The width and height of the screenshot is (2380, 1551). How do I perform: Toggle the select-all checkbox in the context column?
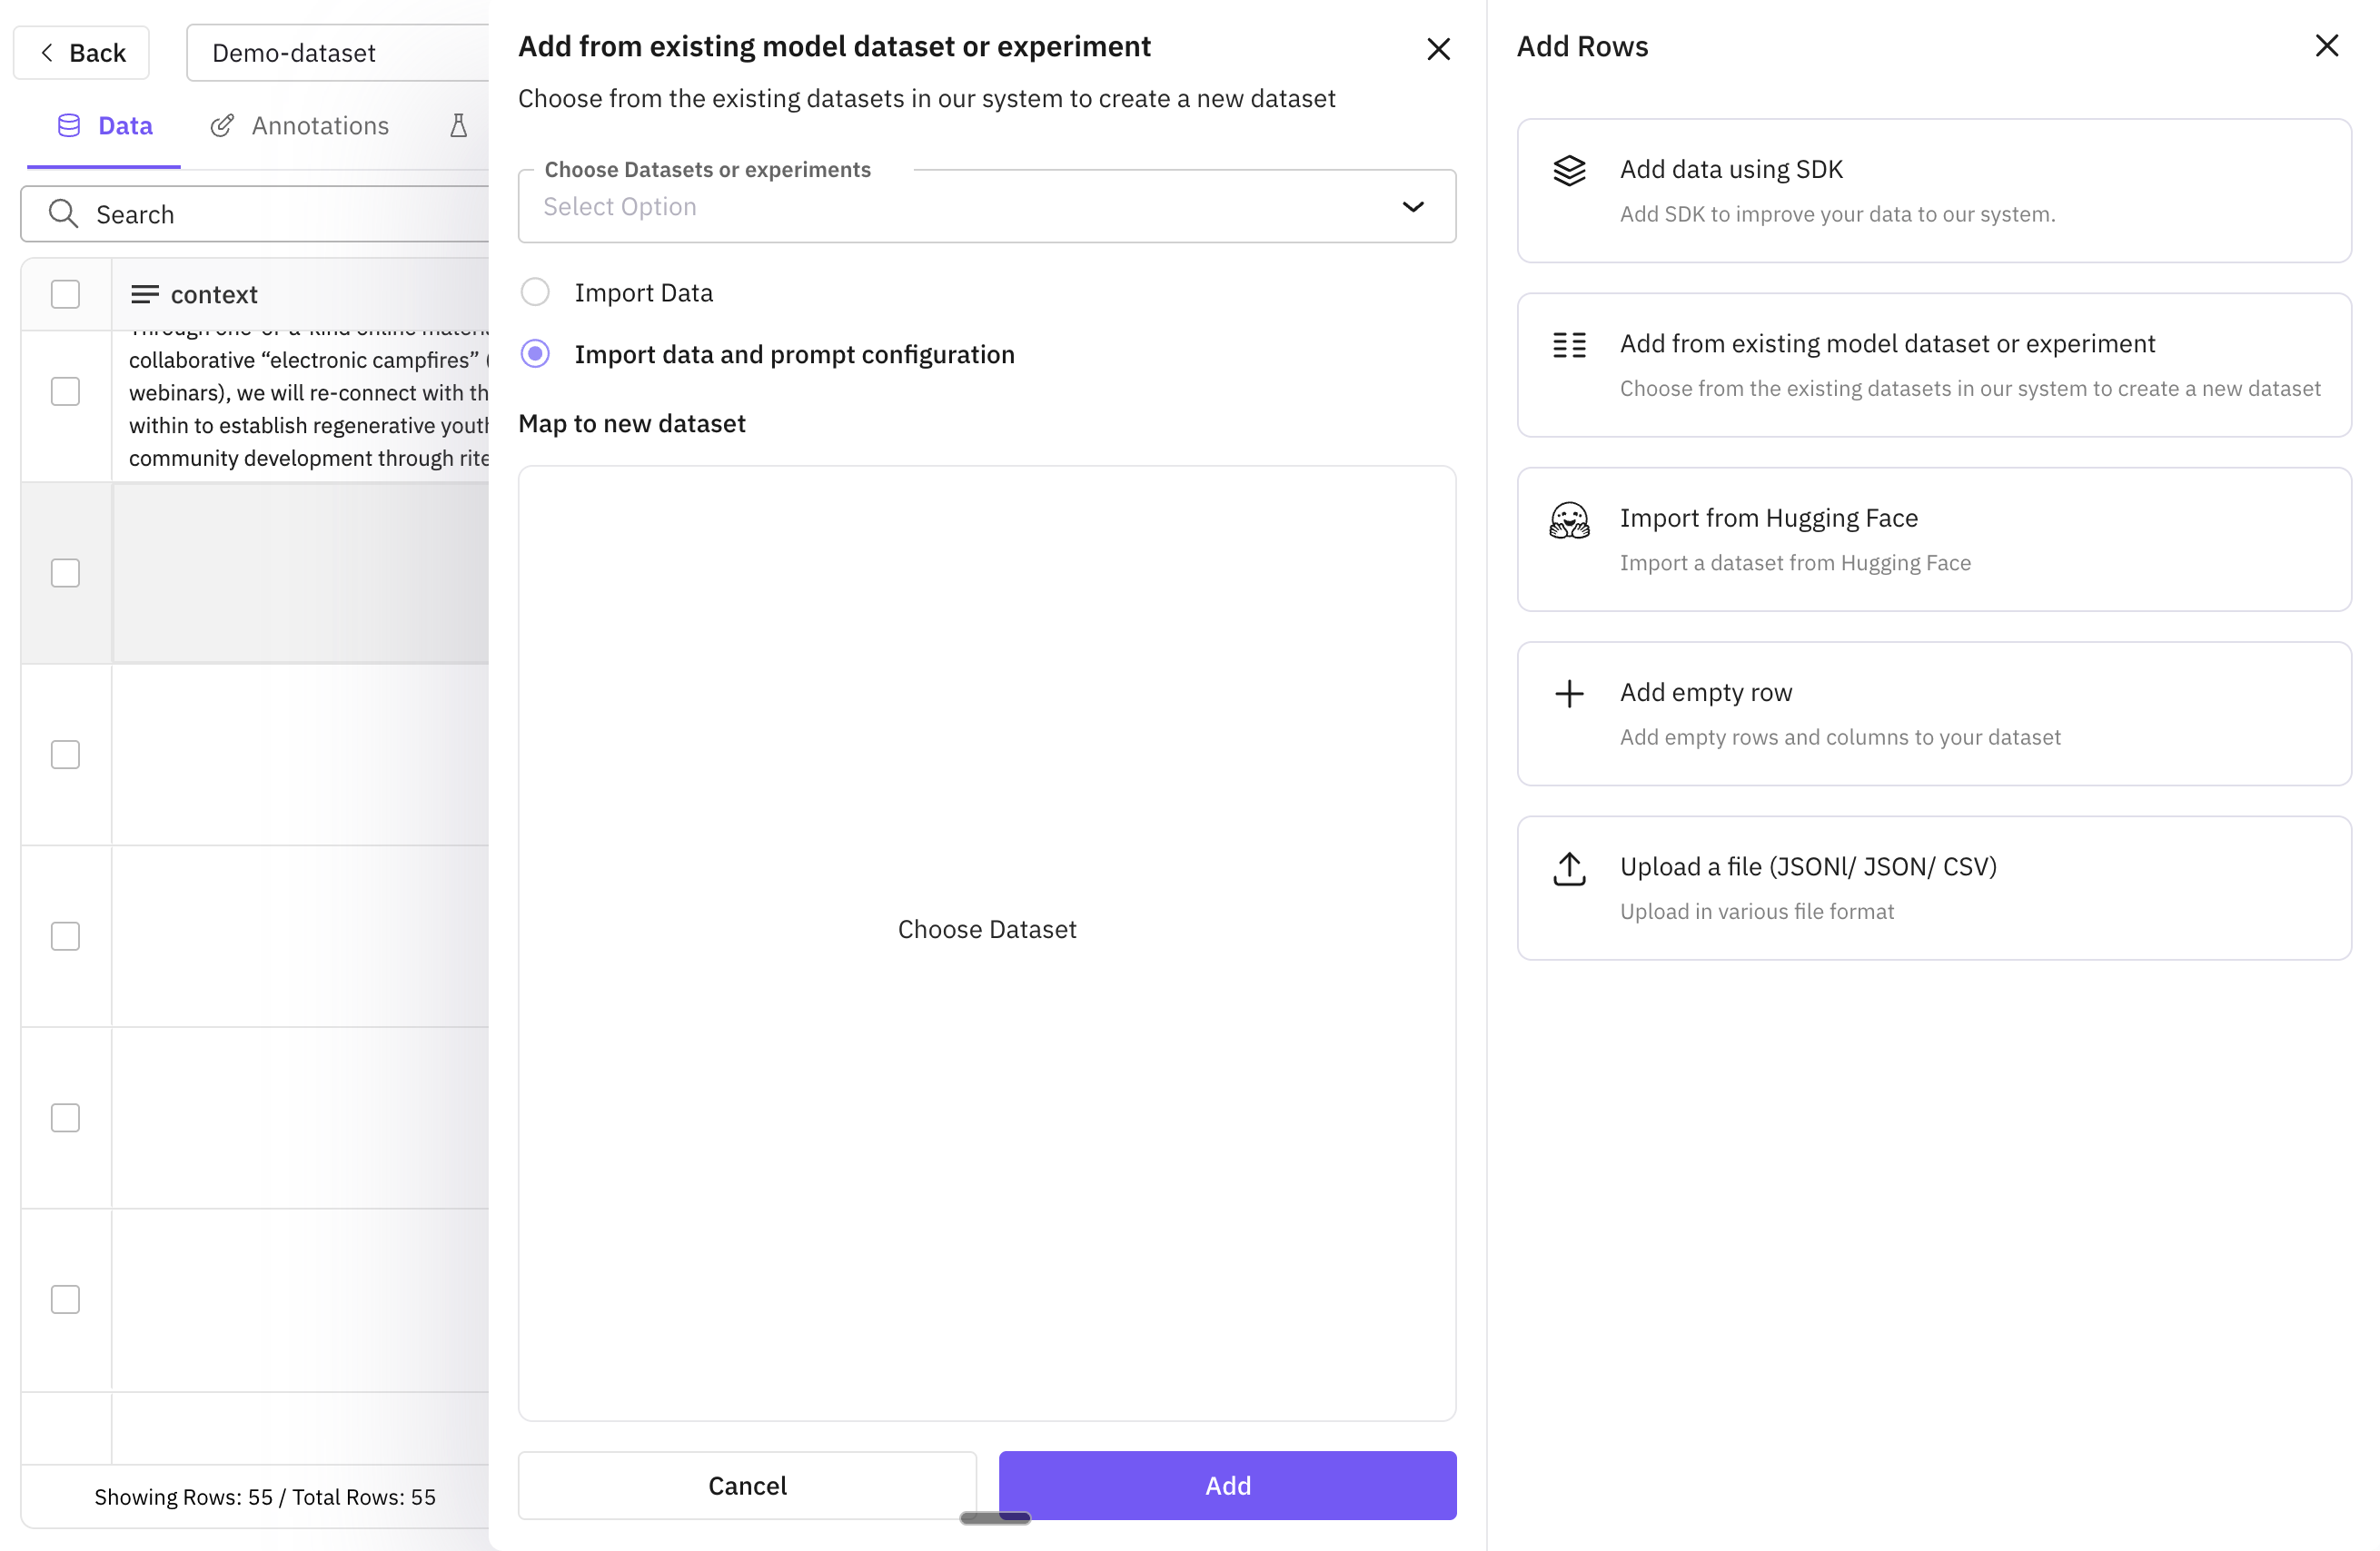coord(65,292)
